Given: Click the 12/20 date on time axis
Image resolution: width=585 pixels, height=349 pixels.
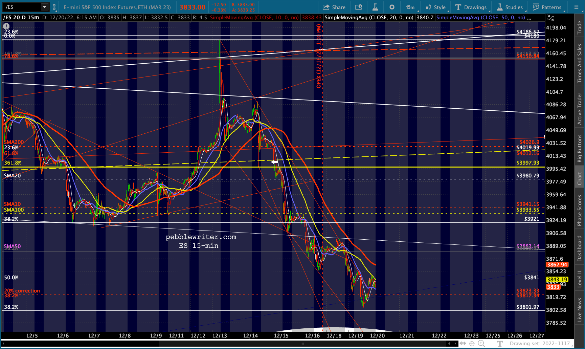Looking at the screenshot, I should [x=377, y=336].
